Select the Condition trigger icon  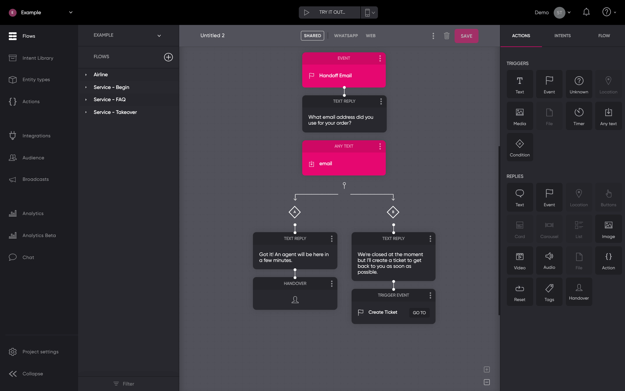point(520,147)
